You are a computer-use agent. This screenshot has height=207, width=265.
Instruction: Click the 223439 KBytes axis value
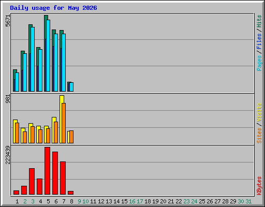tap(8, 155)
